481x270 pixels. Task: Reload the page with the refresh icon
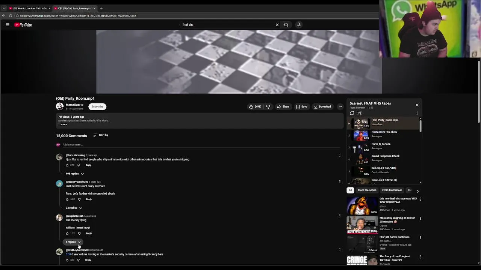coord(11,16)
